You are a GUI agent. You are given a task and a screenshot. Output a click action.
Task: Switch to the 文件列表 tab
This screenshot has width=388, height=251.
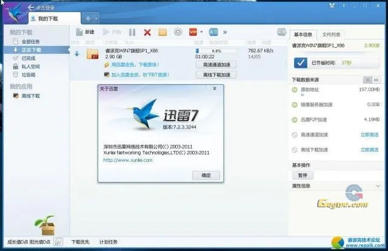331,35
